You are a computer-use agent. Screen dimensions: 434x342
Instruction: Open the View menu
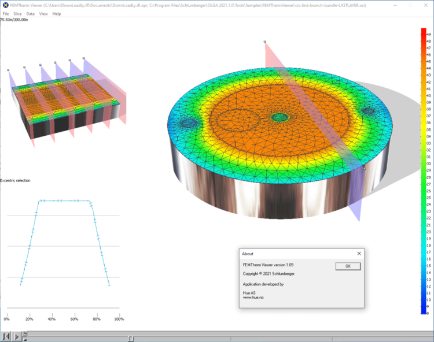click(43, 13)
